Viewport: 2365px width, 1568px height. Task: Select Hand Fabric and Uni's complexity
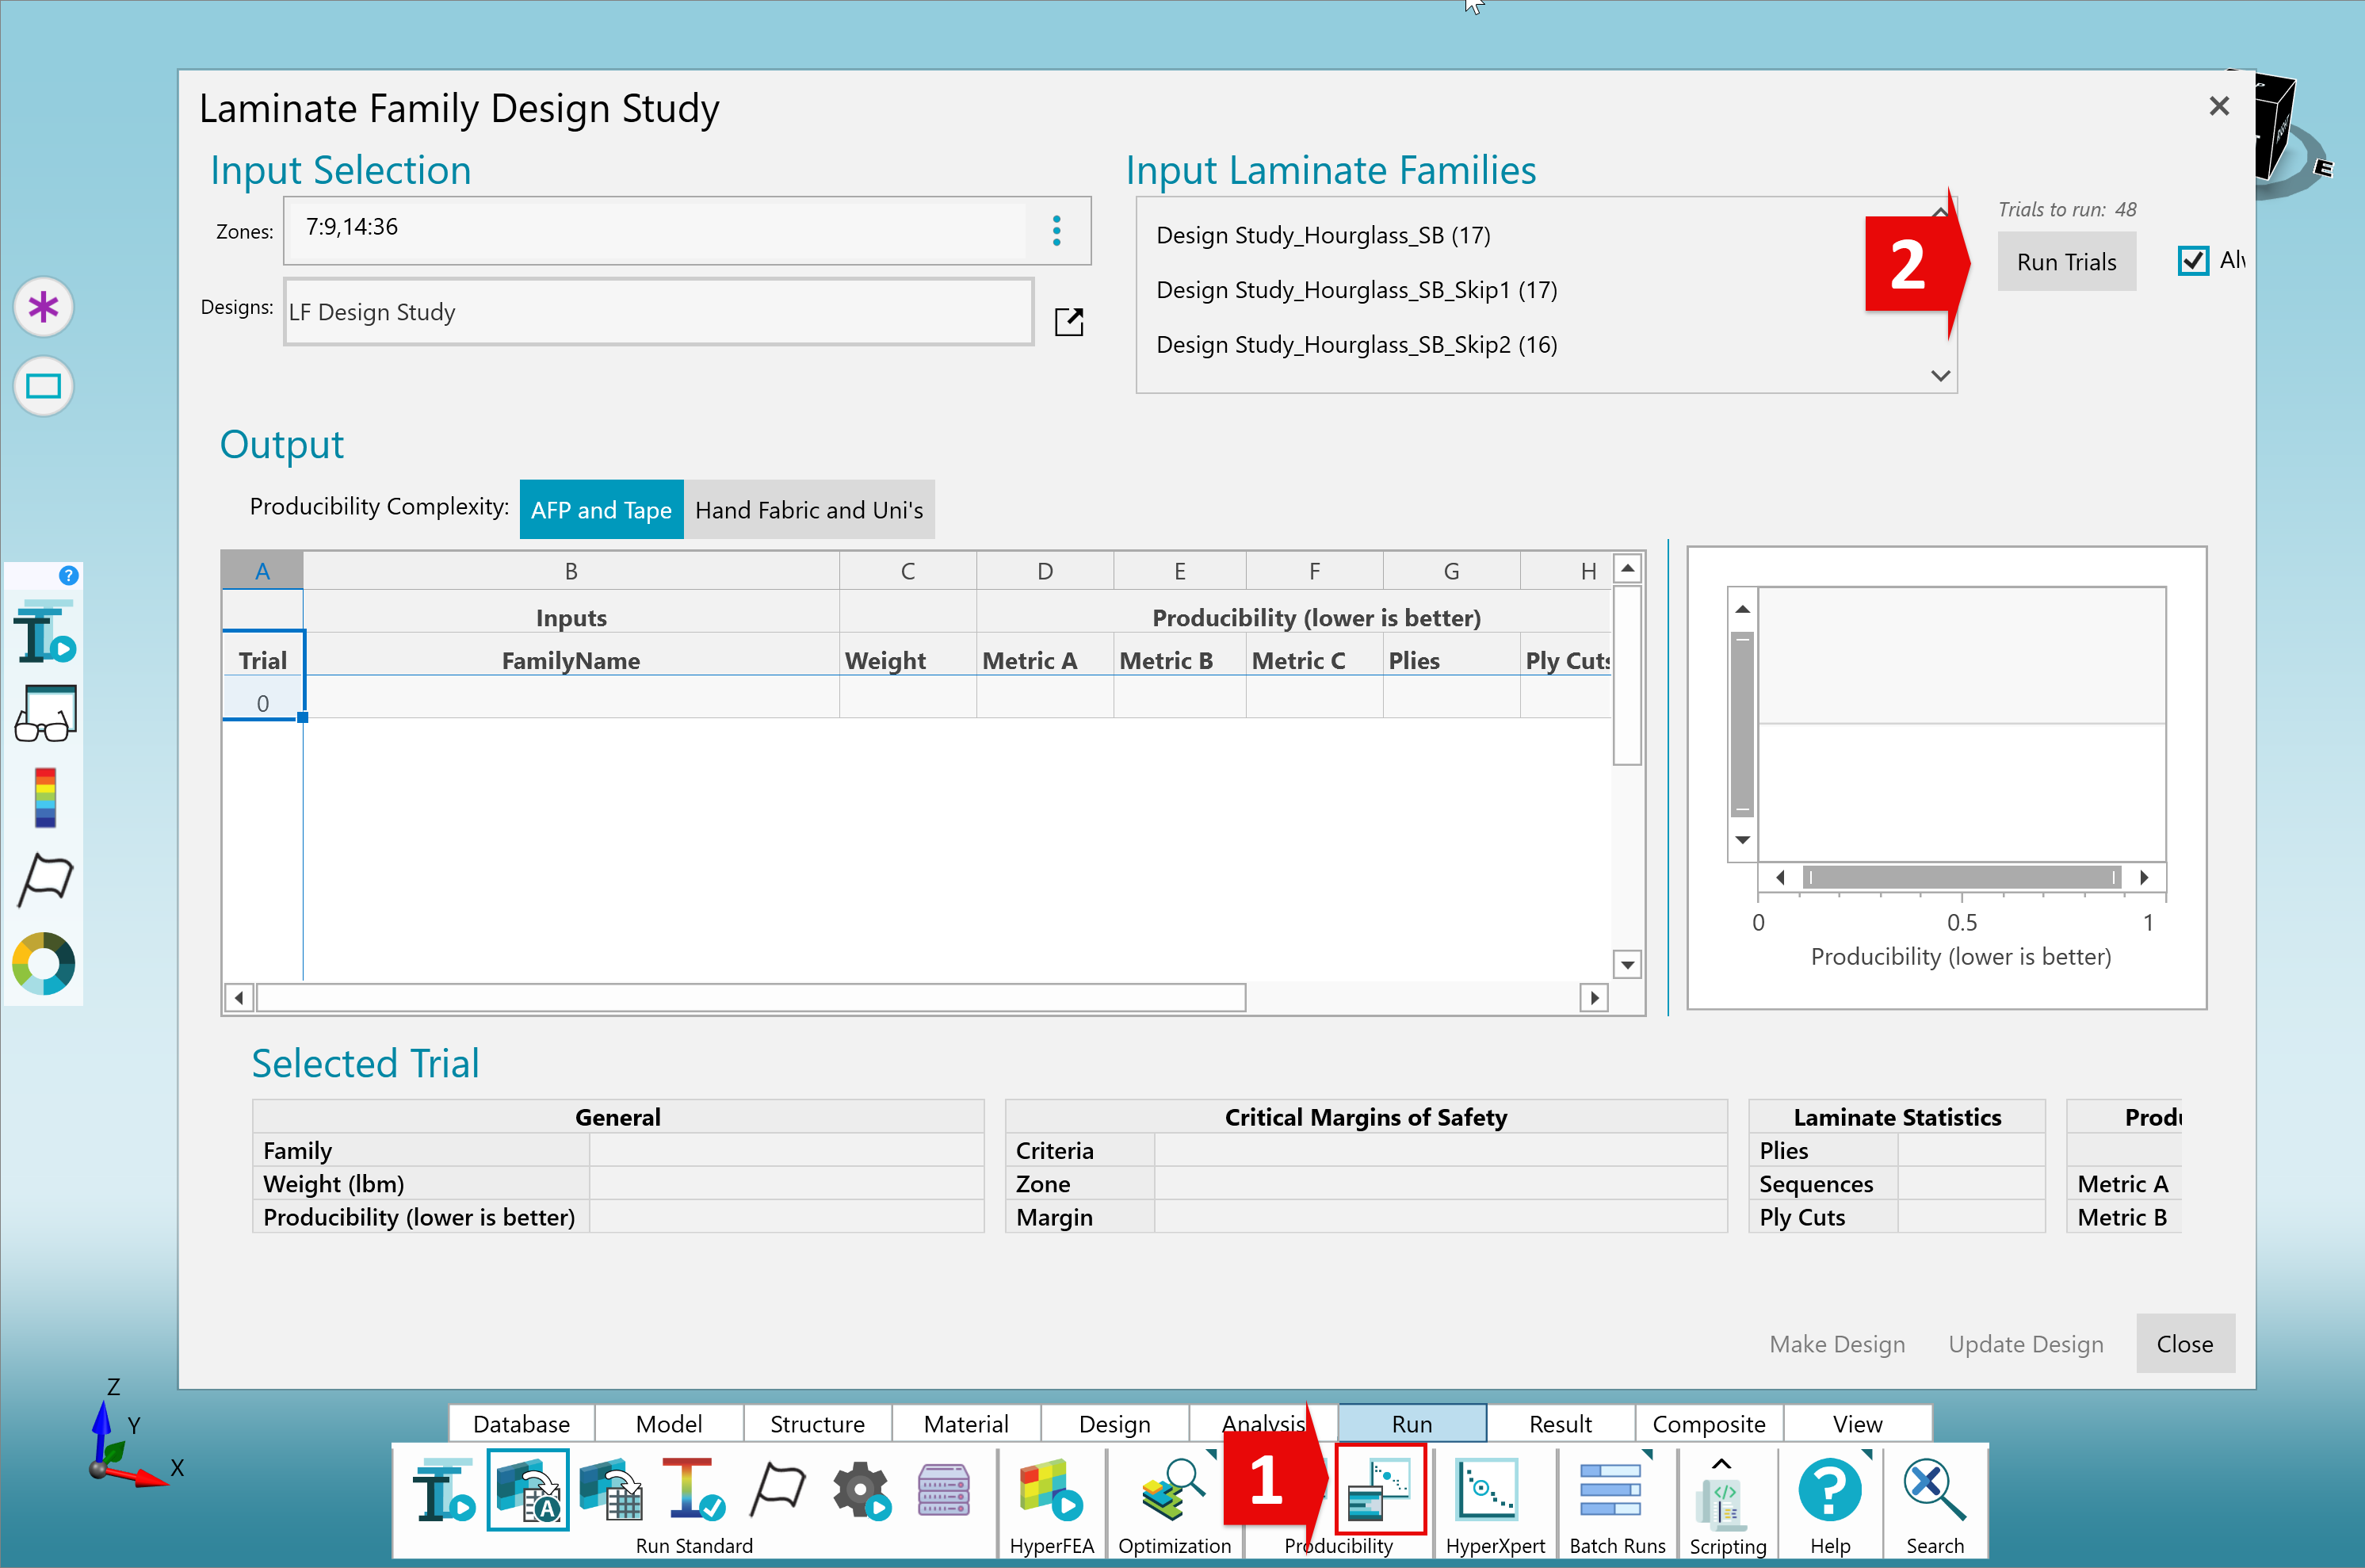tap(808, 510)
